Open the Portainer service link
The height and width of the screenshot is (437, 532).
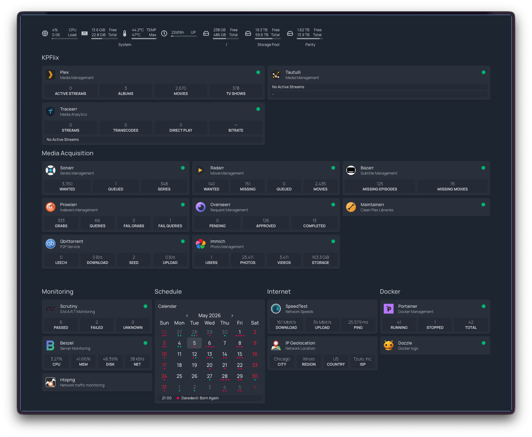(x=408, y=306)
